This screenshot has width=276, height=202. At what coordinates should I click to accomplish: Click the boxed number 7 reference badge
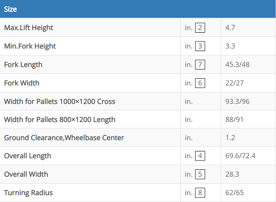tap(200, 65)
